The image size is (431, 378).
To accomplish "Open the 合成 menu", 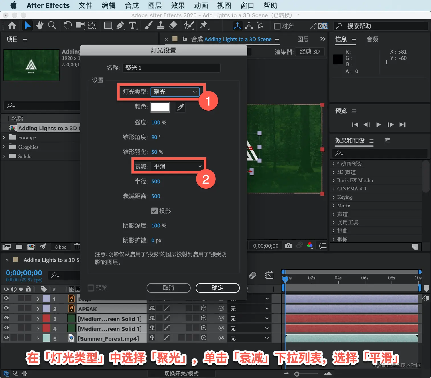I will pyautogui.click(x=132, y=5).
